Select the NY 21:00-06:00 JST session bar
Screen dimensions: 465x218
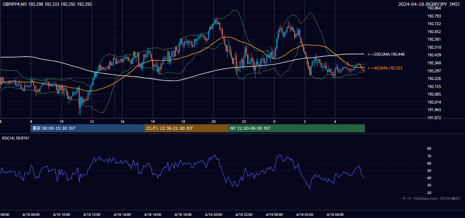tap(297, 128)
